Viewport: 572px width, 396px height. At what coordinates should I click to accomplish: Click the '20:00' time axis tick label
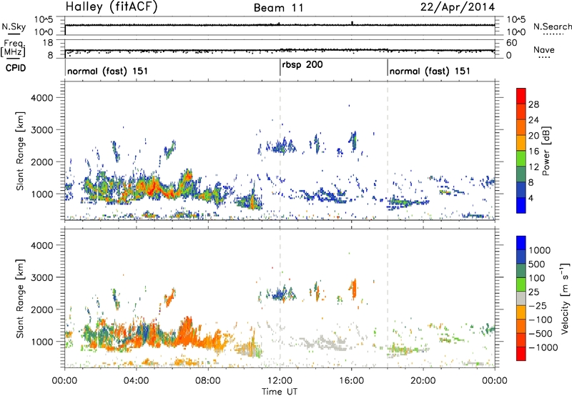click(423, 381)
